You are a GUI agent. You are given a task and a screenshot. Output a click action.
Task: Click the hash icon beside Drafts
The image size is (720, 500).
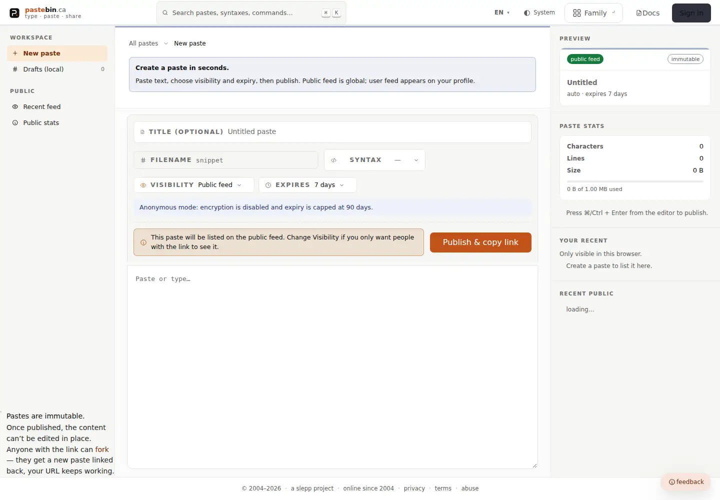click(15, 69)
